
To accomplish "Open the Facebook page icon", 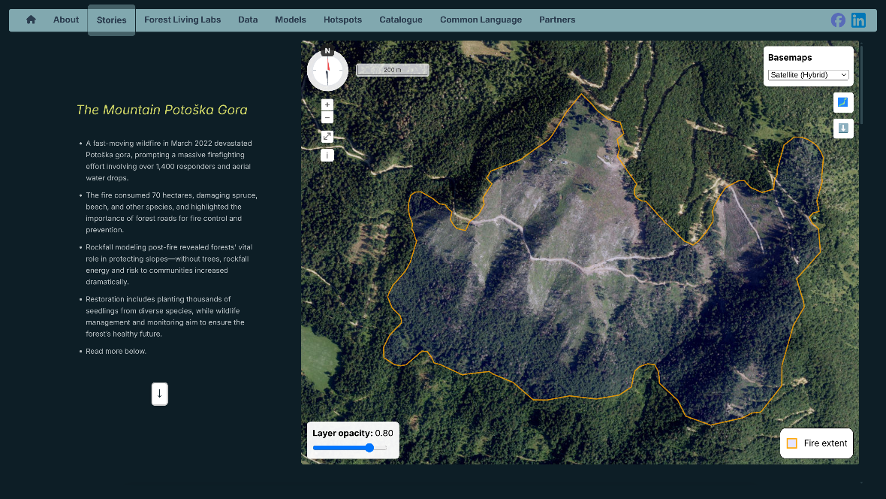I will (x=838, y=20).
